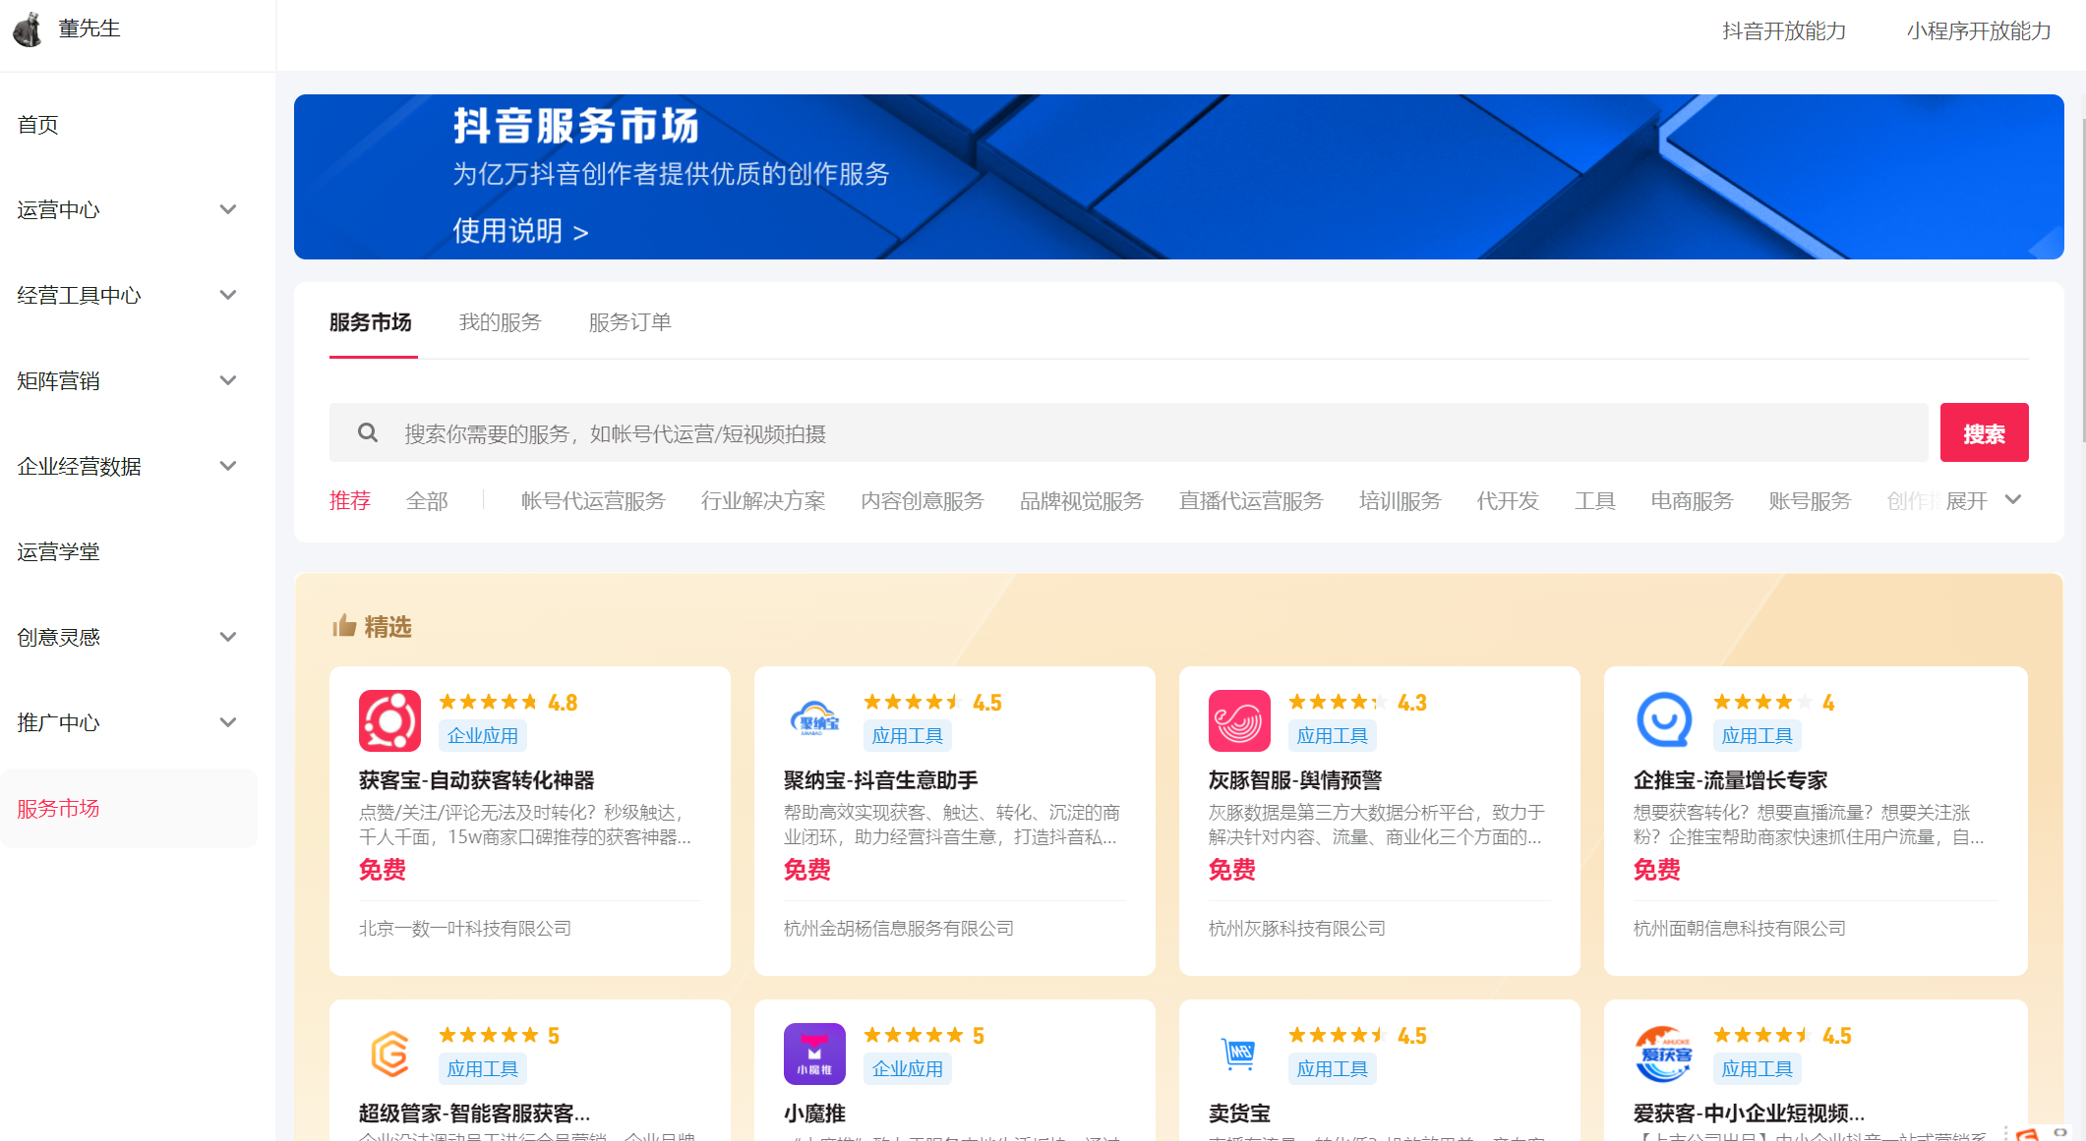This screenshot has width=2086, height=1141.
Task: Click 杭州金胡杨信息服务有限公司 vendor name
Action: (899, 928)
